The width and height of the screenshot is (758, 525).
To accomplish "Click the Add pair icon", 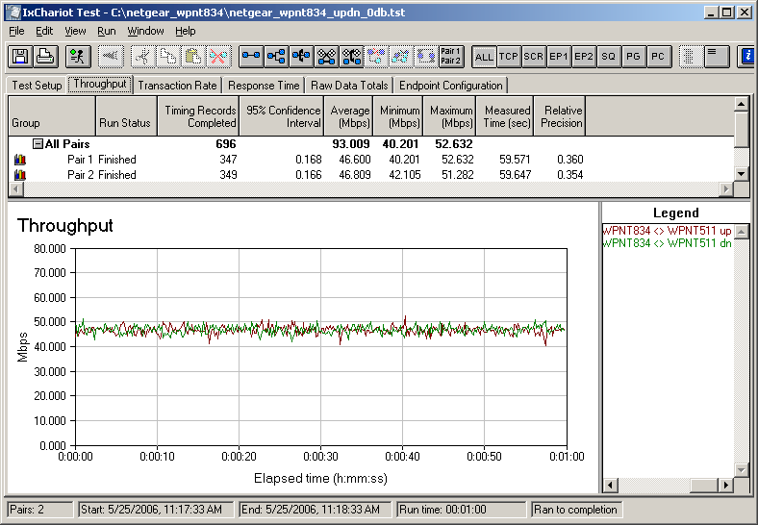I will point(251,57).
